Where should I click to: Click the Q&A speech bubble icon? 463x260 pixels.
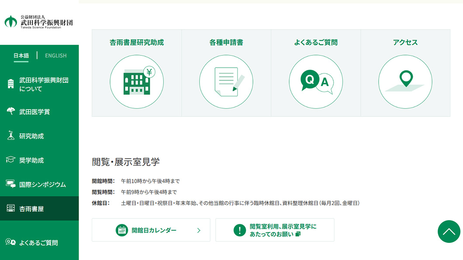[315, 82]
